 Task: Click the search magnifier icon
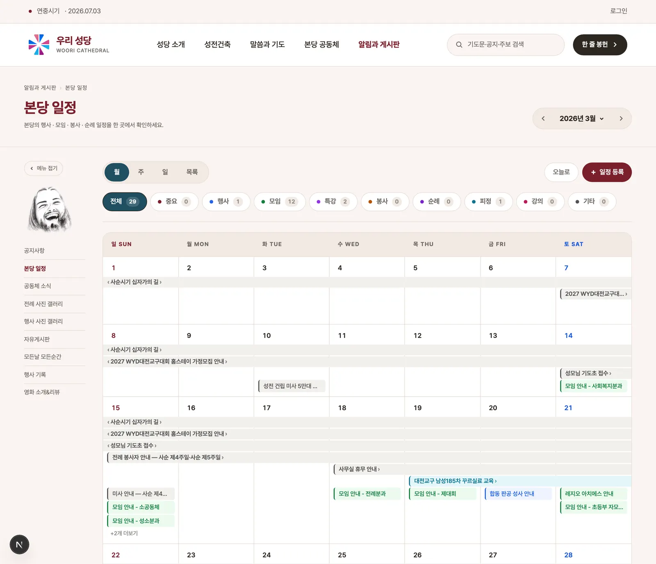coord(459,45)
